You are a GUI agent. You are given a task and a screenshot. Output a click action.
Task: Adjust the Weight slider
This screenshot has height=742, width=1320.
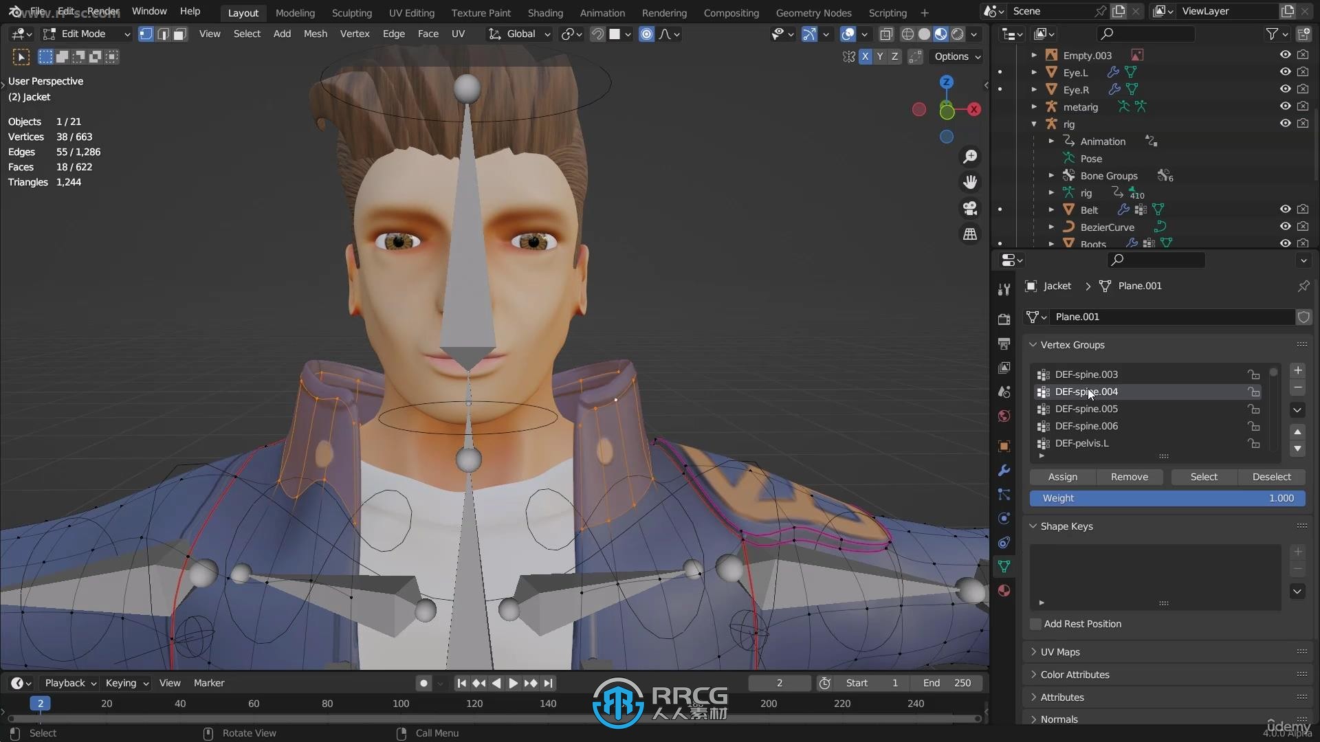(1167, 498)
